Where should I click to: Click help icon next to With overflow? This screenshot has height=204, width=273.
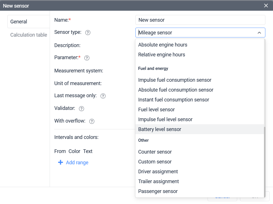pyautogui.click(x=92, y=121)
